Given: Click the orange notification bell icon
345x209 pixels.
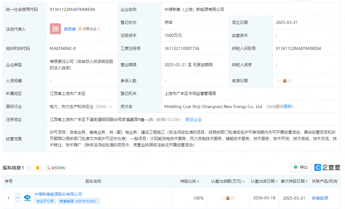Looking at the screenshot, I should point(38,168).
